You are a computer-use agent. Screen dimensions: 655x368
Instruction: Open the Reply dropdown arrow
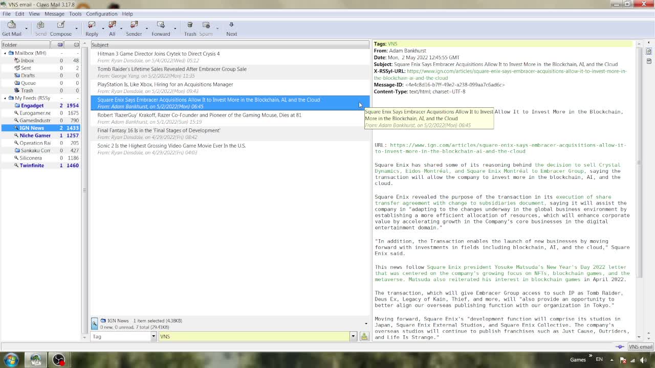[103, 29]
